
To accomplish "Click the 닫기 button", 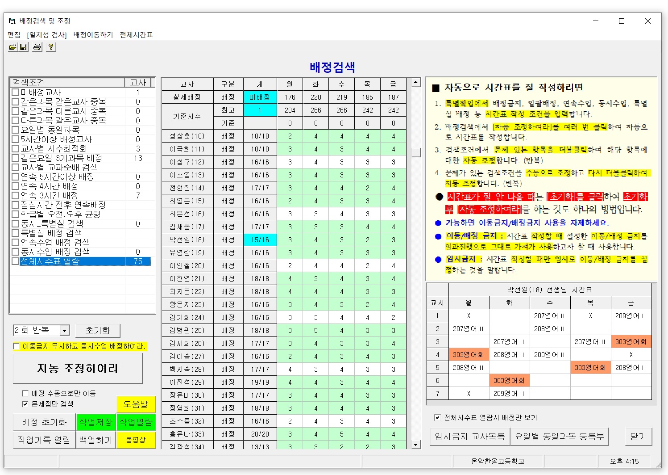I will (x=639, y=437).
